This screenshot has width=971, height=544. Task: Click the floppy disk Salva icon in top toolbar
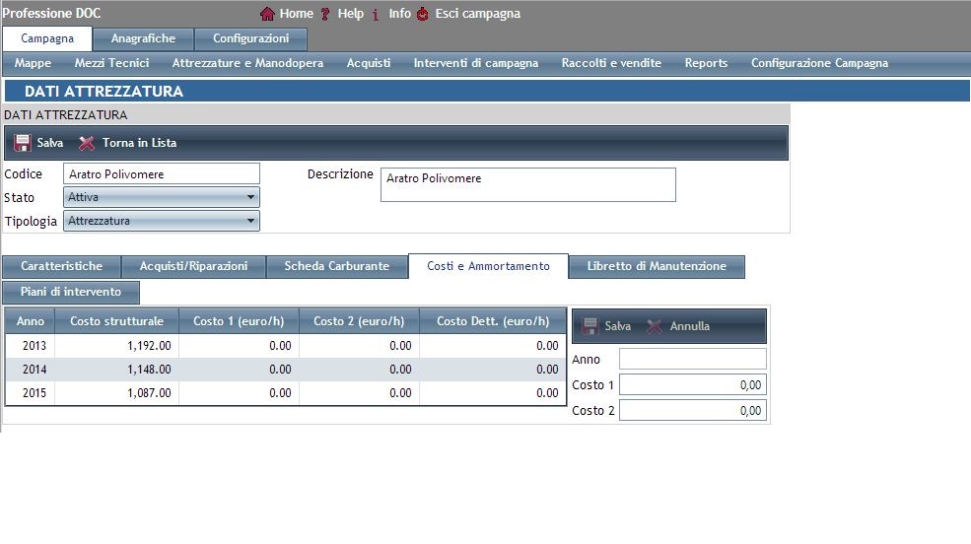point(23,143)
